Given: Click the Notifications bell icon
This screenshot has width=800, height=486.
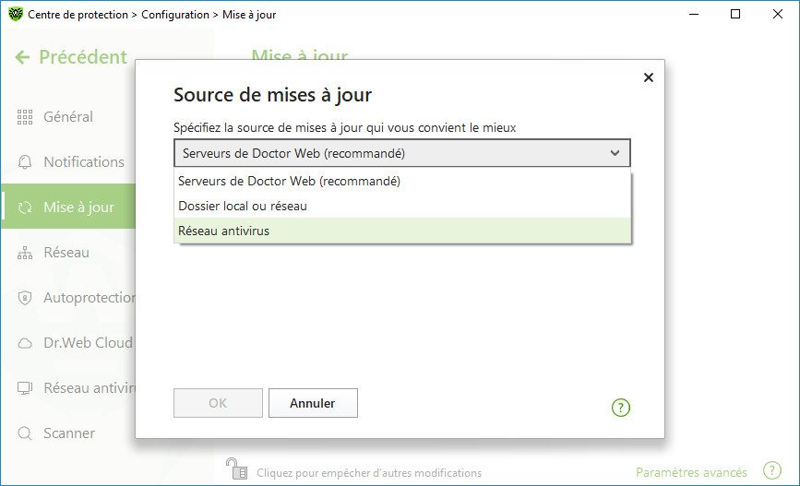Looking at the screenshot, I should tap(25, 162).
